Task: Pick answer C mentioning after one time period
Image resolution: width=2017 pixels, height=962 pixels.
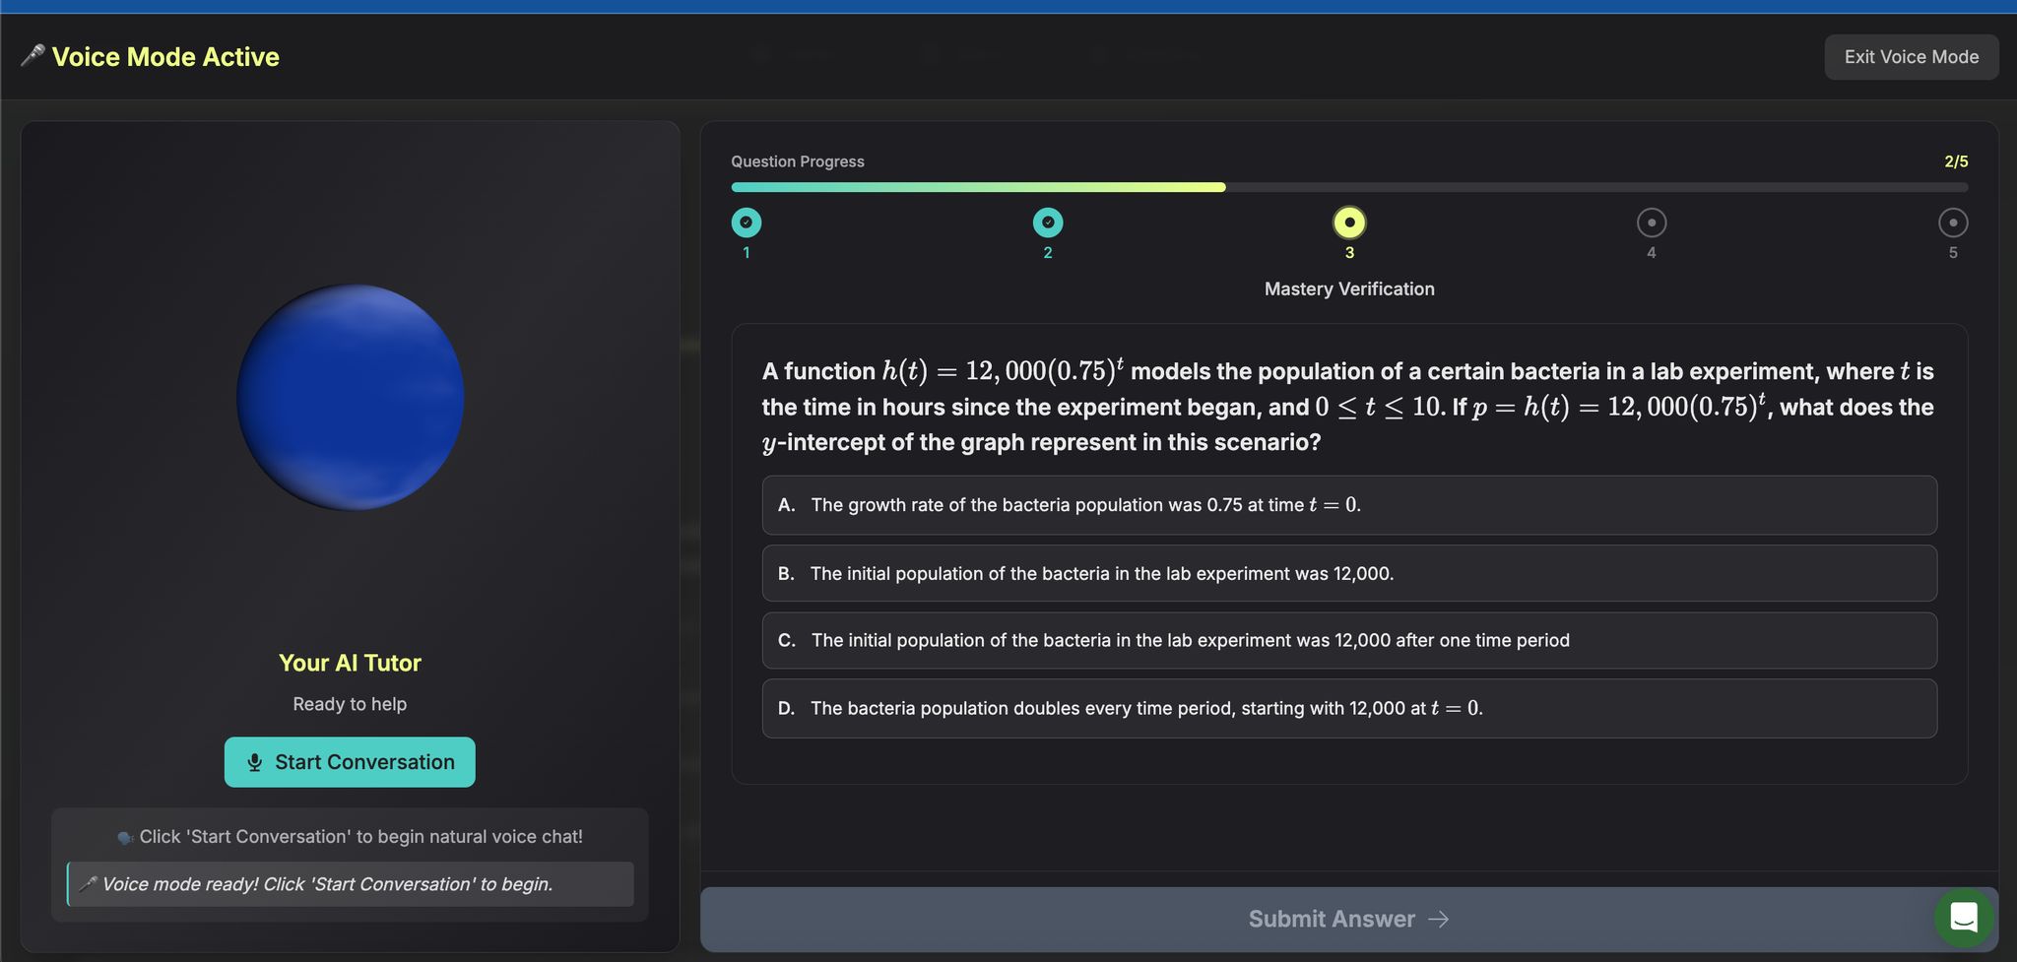Action: 1348,641
